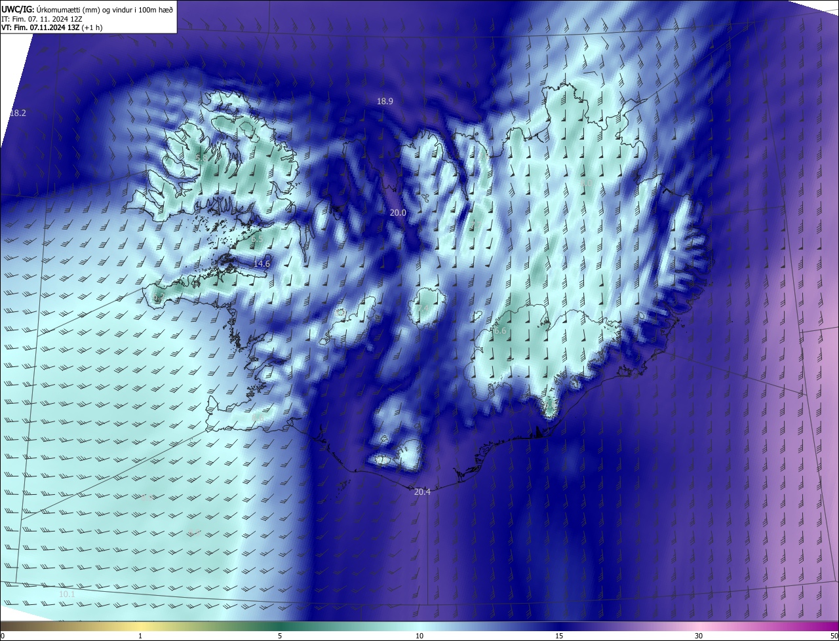This screenshot has height=641, width=839.
Task: Click the 8.0 value label
Action: (x=587, y=183)
